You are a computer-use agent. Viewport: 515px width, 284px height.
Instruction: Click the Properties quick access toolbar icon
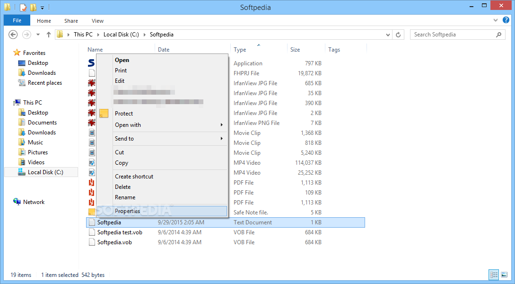(x=23, y=7)
